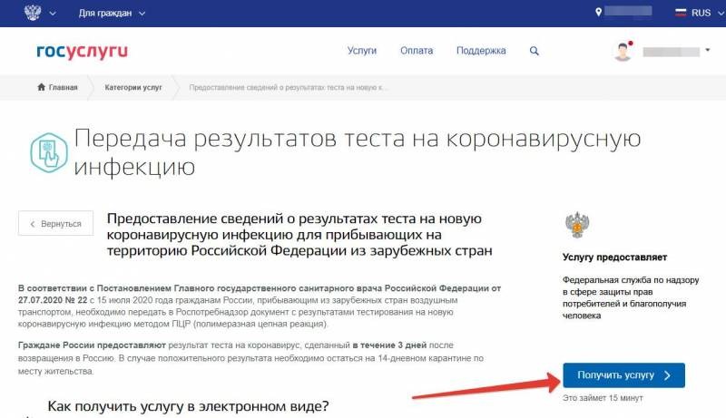Open the Оплата menu item
Viewport: 726px width, 418px height.
tap(417, 51)
